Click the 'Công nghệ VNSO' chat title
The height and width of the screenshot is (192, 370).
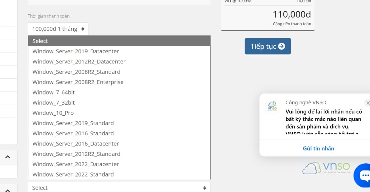tap(306, 103)
